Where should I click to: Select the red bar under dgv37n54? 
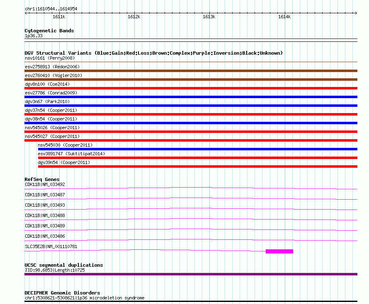(x=191, y=114)
